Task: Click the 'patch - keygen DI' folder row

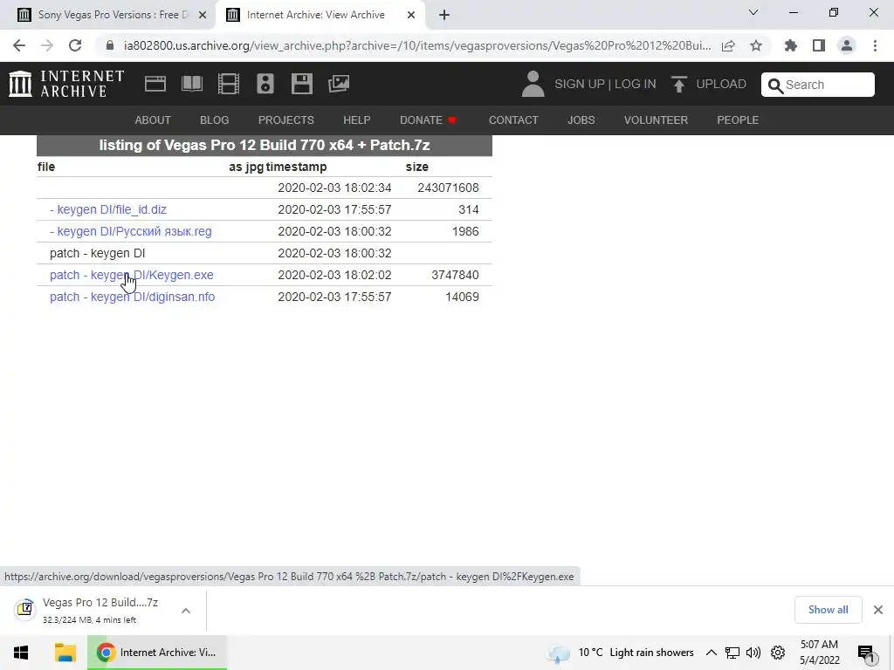Action: [265, 254]
